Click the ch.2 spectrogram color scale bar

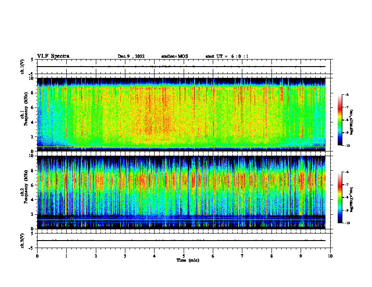340,197
